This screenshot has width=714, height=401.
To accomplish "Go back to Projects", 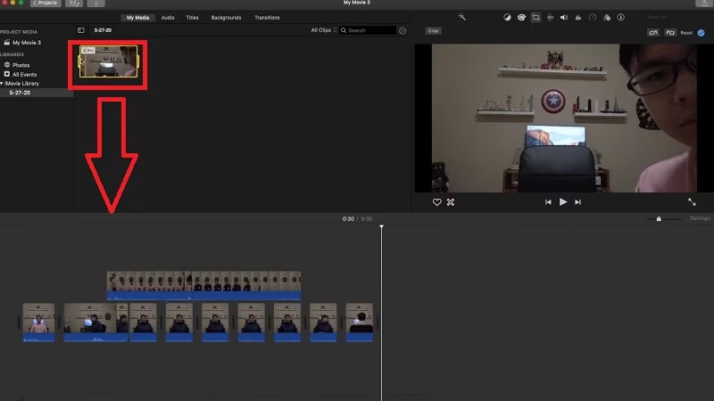I will (45, 4).
